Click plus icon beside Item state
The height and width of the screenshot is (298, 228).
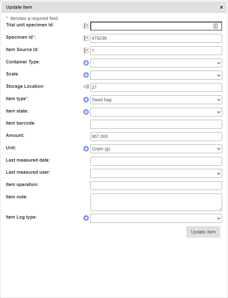[86, 112]
